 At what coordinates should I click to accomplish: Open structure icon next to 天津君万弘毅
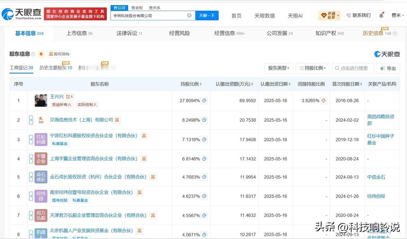coord(153,215)
